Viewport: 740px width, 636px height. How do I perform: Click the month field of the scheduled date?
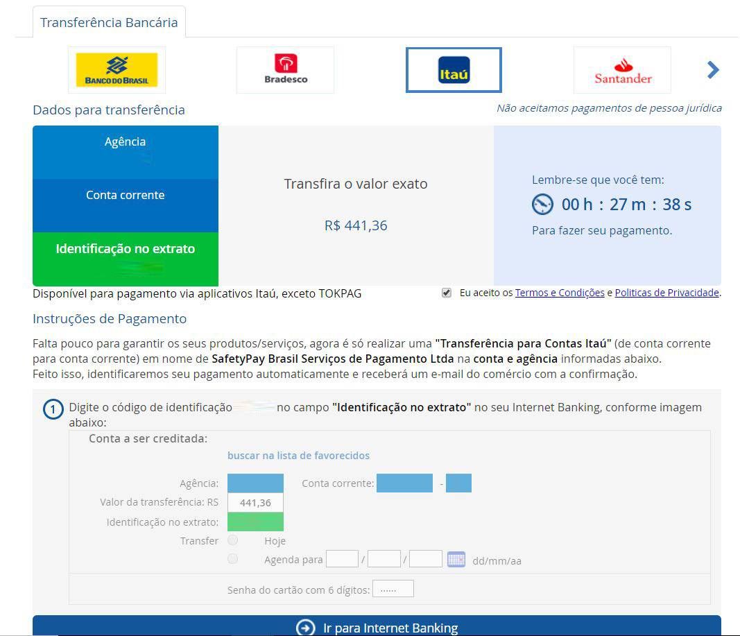(384, 559)
